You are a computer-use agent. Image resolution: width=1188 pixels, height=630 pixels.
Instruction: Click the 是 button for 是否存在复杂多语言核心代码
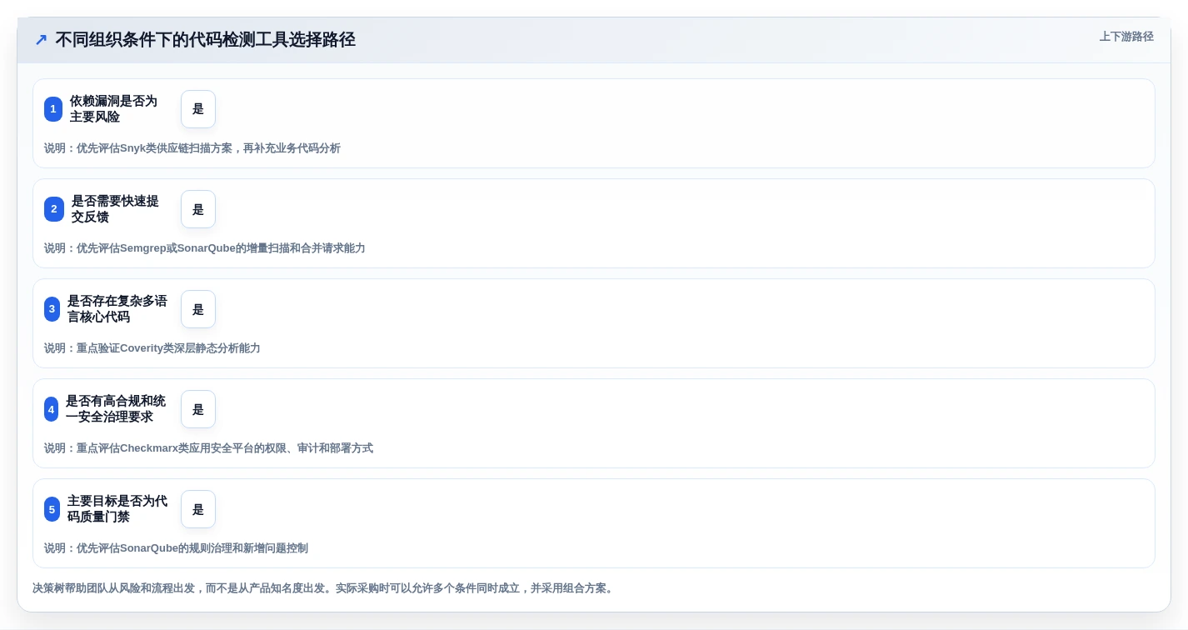(198, 309)
